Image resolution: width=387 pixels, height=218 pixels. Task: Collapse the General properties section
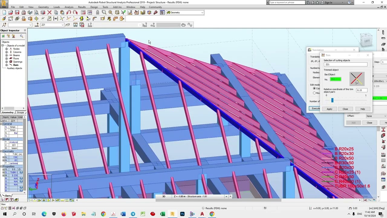1,124
